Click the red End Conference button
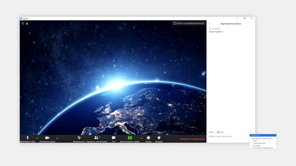 pos(192,139)
